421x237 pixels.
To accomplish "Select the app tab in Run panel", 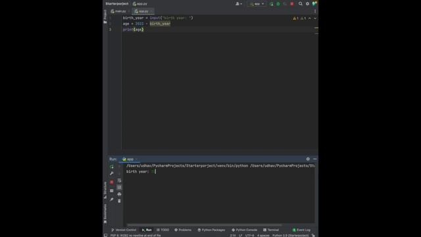I will (x=130, y=159).
